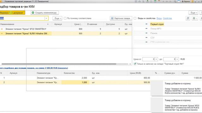The height and width of the screenshot is (113, 202).
Task: Click the product list horizontal scrollbar
Action: coord(59,64)
